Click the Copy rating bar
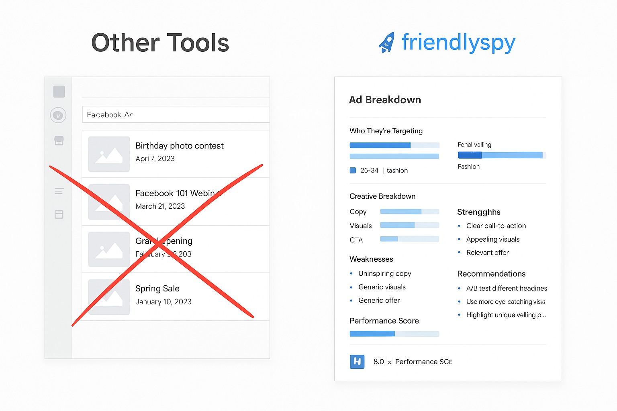 point(409,212)
